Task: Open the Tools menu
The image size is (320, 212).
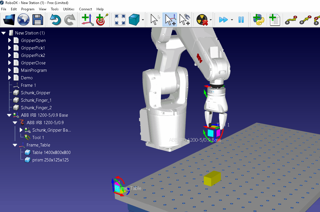Action: tap(55, 9)
